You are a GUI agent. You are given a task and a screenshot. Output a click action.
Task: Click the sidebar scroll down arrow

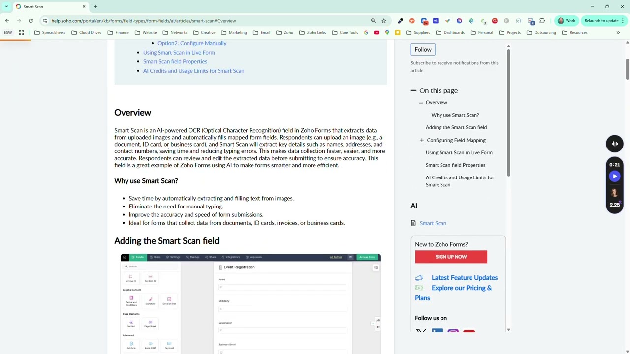click(508, 330)
